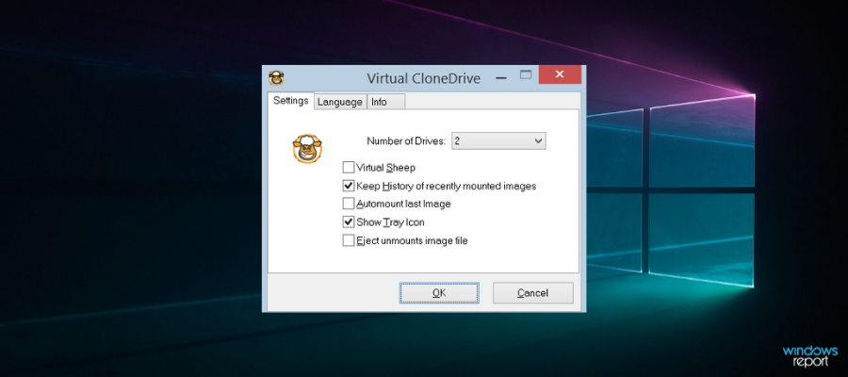Enable Automount last Image option
The image size is (848, 377).
coord(349,204)
